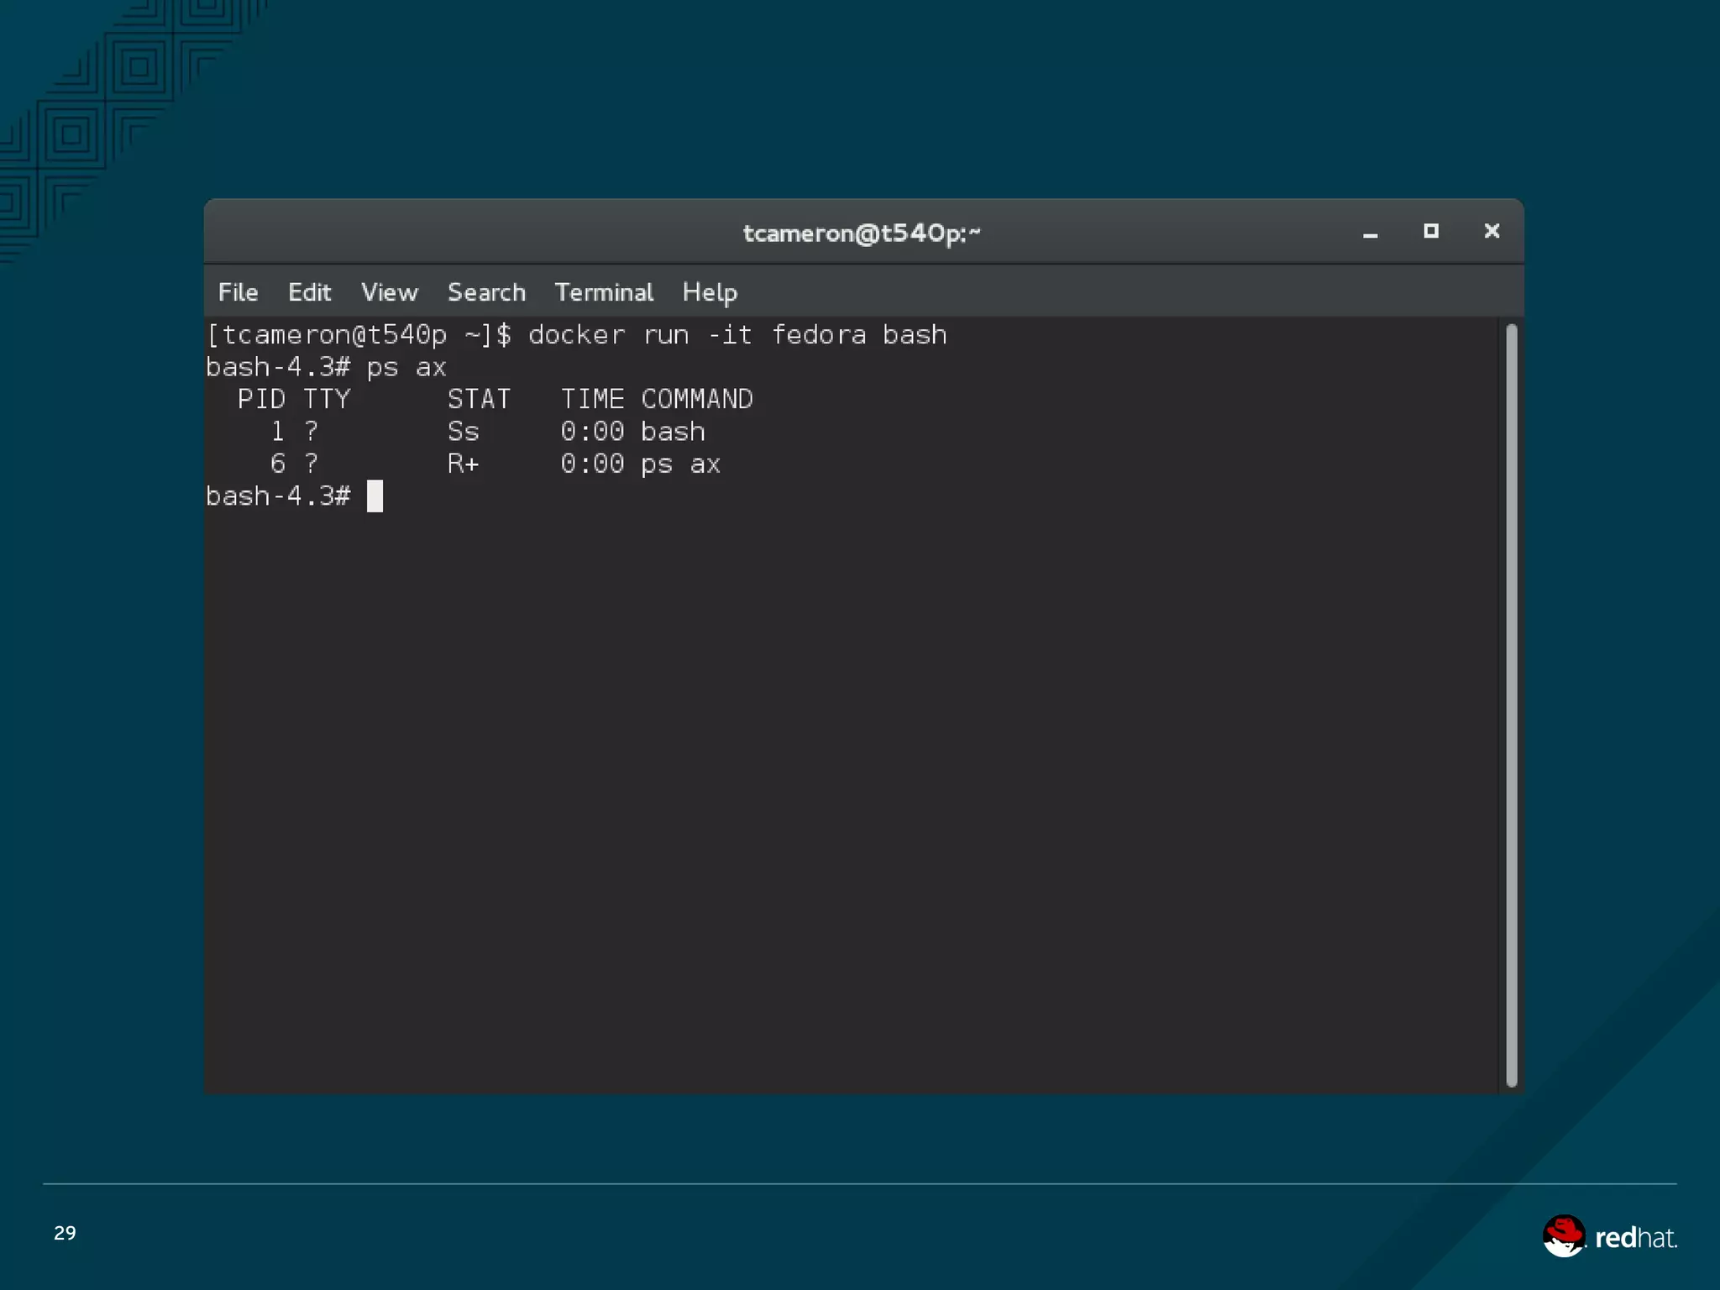Open the Search menu
This screenshot has height=1290, width=1720.
486,292
